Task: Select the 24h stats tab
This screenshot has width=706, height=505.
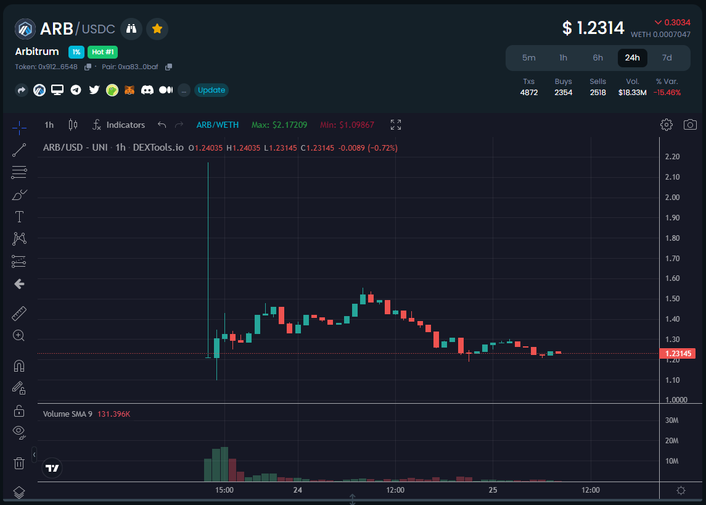Action: (632, 57)
